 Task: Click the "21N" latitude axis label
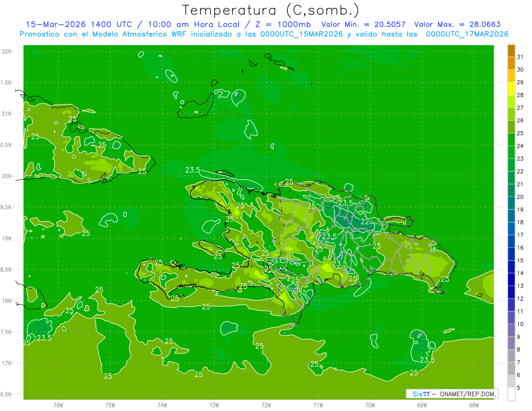pyautogui.click(x=6, y=114)
